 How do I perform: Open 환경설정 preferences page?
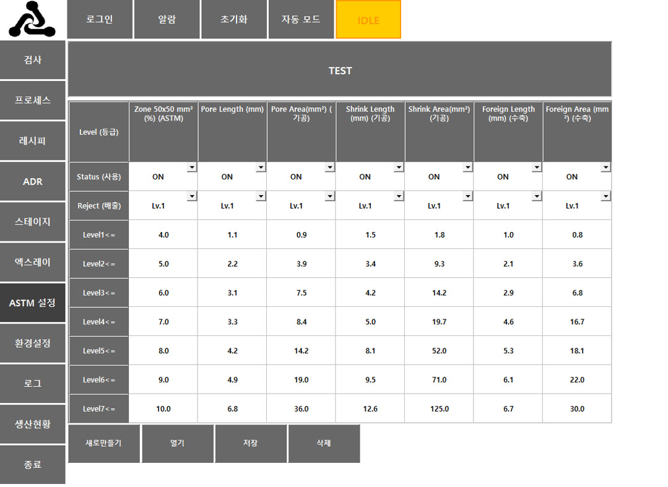click(33, 343)
